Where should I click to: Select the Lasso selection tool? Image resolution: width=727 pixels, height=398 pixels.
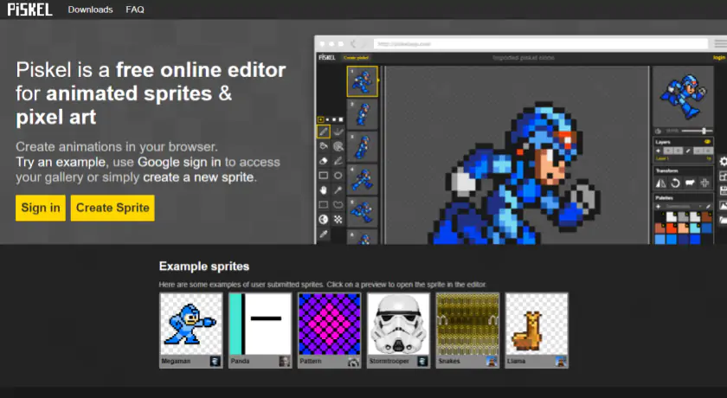coord(338,204)
